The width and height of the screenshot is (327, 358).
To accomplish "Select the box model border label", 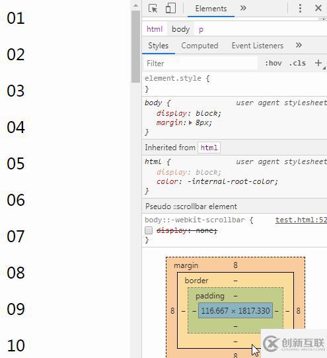I will (196, 281).
